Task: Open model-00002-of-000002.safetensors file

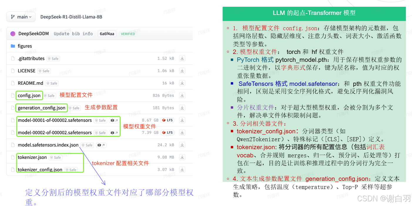Action: (x=55, y=132)
